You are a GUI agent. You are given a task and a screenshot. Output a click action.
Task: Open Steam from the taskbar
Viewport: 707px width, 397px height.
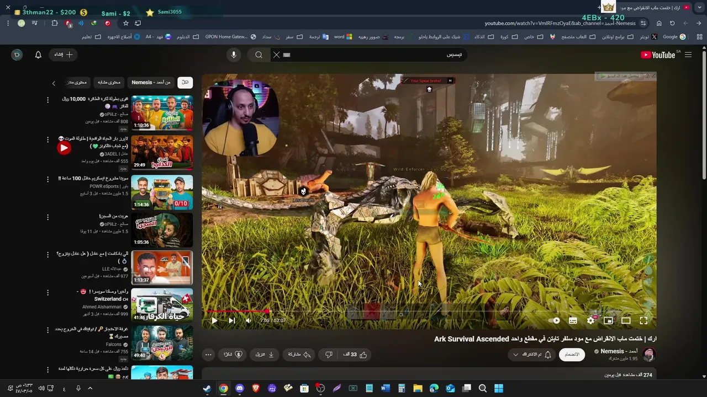coord(207,388)
